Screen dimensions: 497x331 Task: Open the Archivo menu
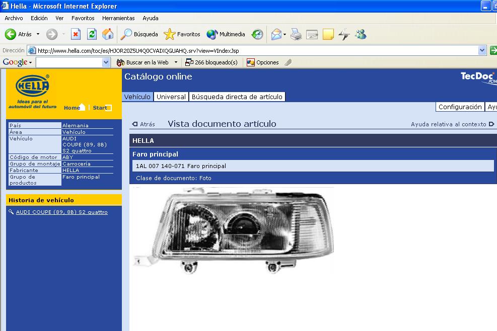point(14,19)
